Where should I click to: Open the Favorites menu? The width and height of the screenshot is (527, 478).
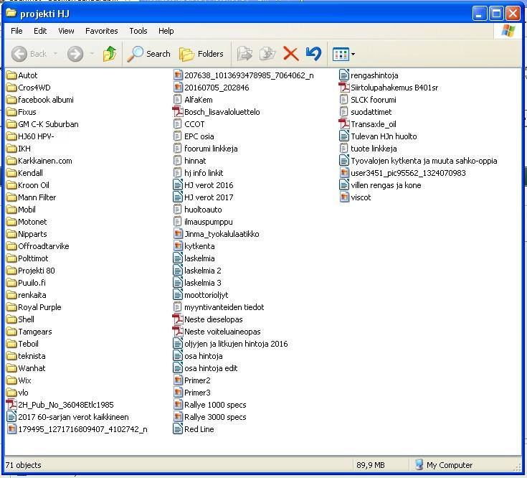click(102, 31)
